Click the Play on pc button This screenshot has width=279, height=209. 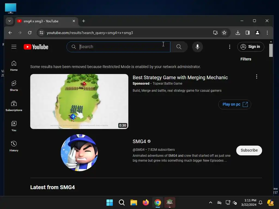tap(235, 104)
